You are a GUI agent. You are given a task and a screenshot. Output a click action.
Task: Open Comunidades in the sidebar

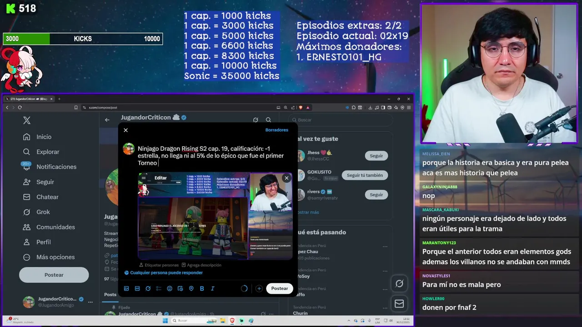click(49, 227)
